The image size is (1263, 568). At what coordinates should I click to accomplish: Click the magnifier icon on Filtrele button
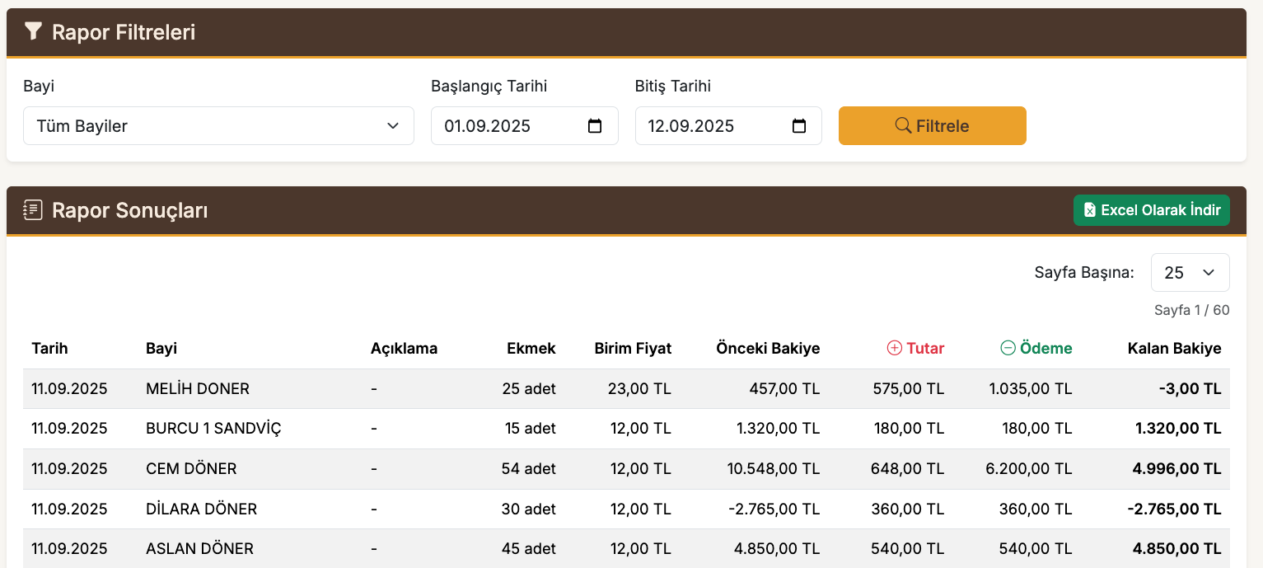tap(903, 126)
